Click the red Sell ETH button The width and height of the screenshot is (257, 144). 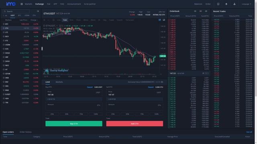(x=135, y=124)
